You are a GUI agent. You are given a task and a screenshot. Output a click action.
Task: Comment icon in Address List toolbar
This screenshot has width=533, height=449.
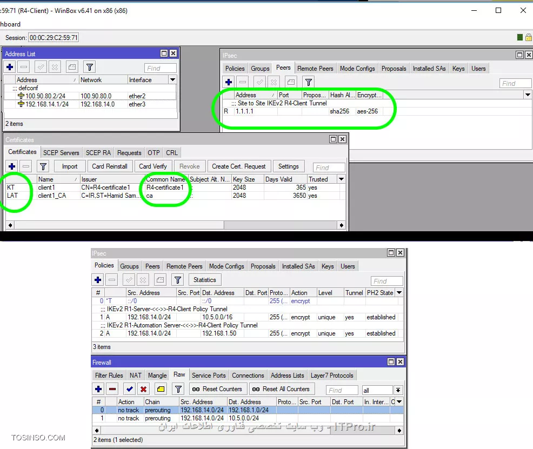[72, 67]
